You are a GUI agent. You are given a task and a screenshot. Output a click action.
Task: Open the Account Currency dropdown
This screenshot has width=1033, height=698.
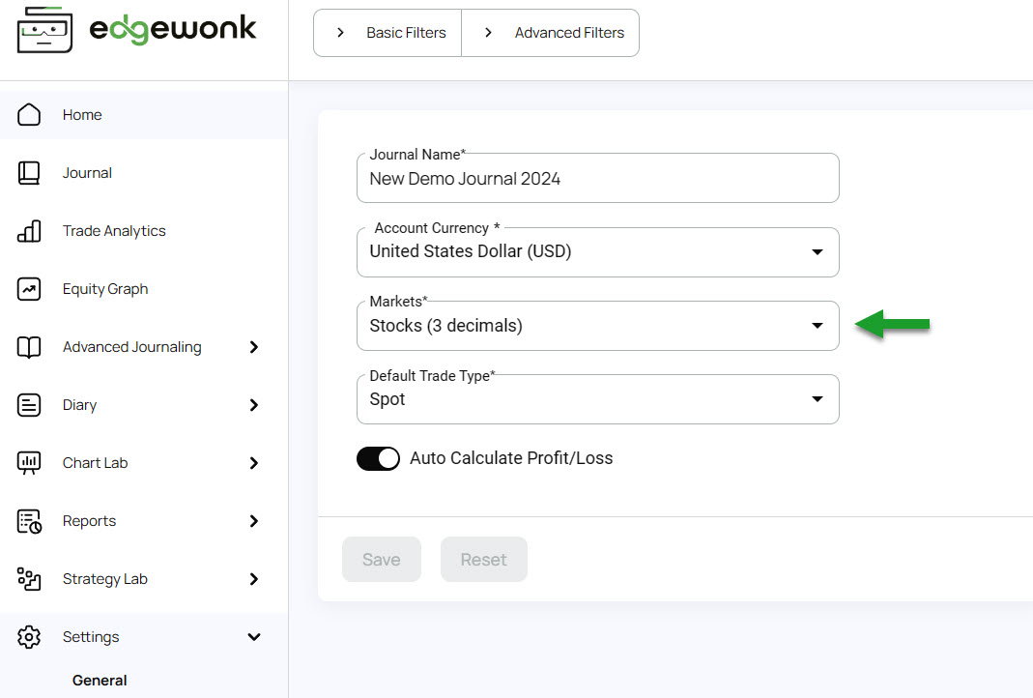tap(597, 252)
